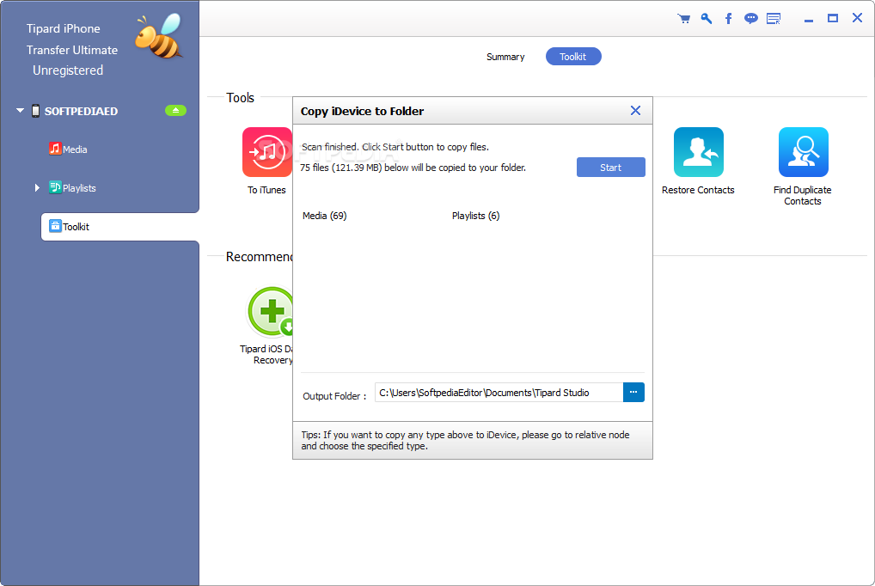Open the To iTunes tool
This screenshot has width=875, height=586.
[x=266, y=162]
